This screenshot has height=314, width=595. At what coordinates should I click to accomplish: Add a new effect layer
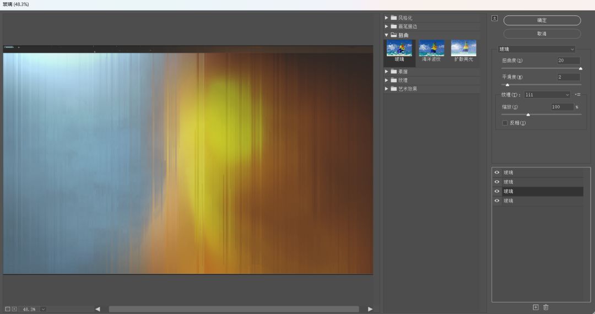click(535, 307)
